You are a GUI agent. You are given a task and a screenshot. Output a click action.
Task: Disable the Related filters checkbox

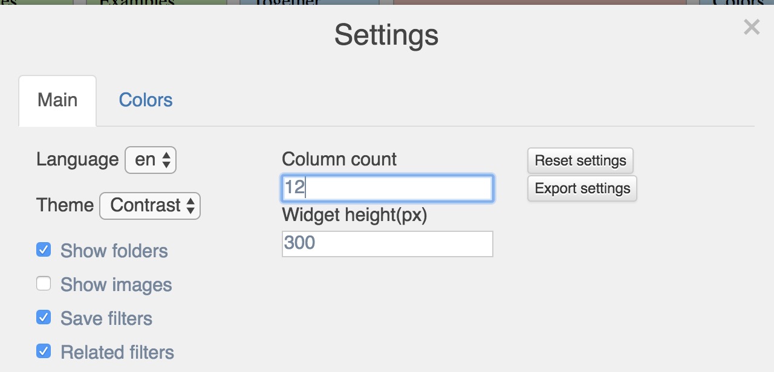(x=44, y=351)
